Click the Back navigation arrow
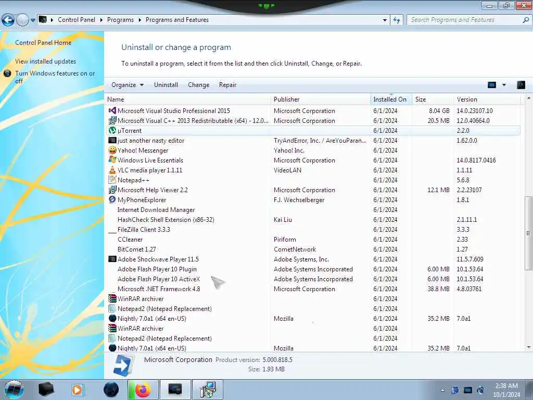This screenshot has width=533, height=400. point(8,20)
